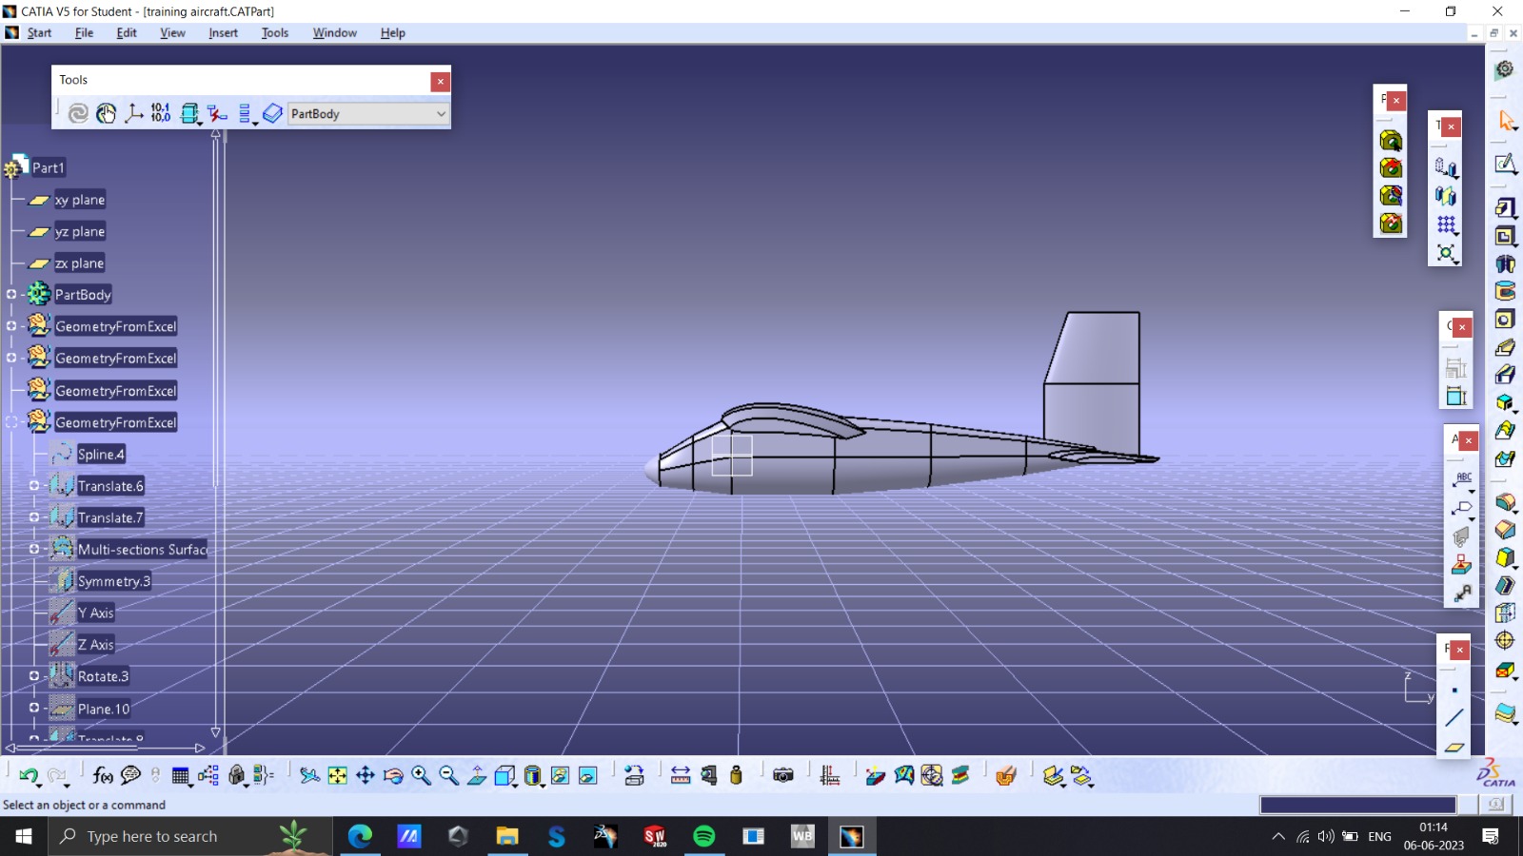Click the Plane tool in floating toolbar
This screenshot has height=856, width=1523.
1454,747
